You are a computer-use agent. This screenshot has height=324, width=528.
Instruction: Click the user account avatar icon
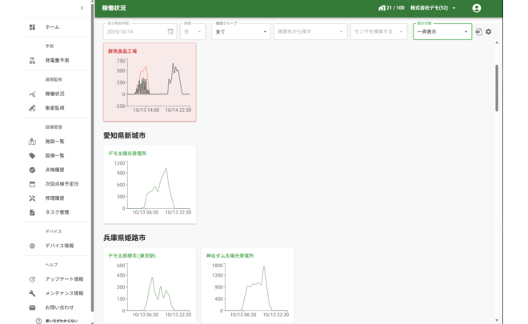(x=477, y=8)
